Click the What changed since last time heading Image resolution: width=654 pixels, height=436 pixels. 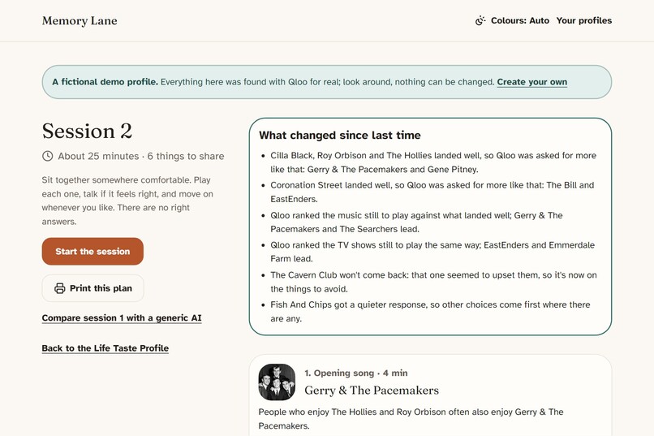[339, 135]
